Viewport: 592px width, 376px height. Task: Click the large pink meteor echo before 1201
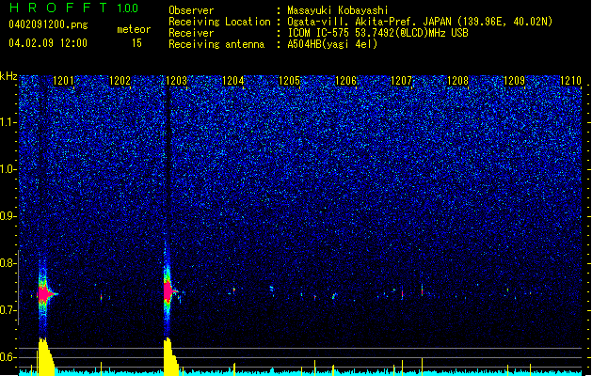[x=45, y=294]
